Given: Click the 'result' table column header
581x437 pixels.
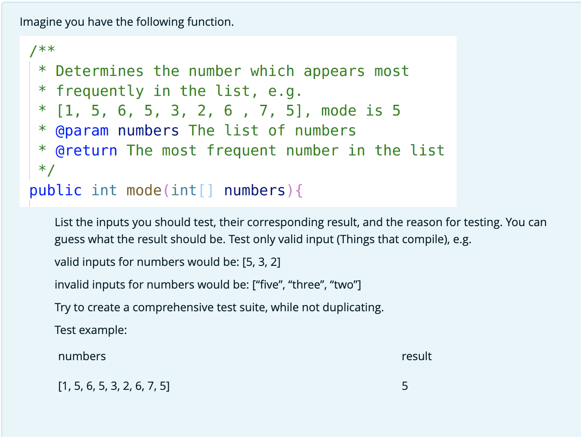Looking at the screenshot, I should point(416,356).
